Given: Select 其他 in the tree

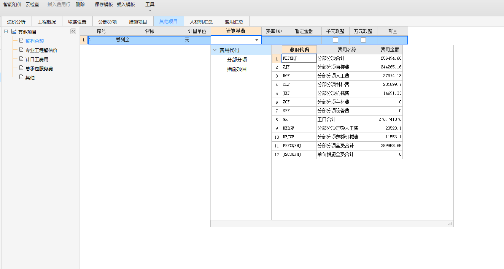Looking at the screenshot, I should click(x=30, y=78).
